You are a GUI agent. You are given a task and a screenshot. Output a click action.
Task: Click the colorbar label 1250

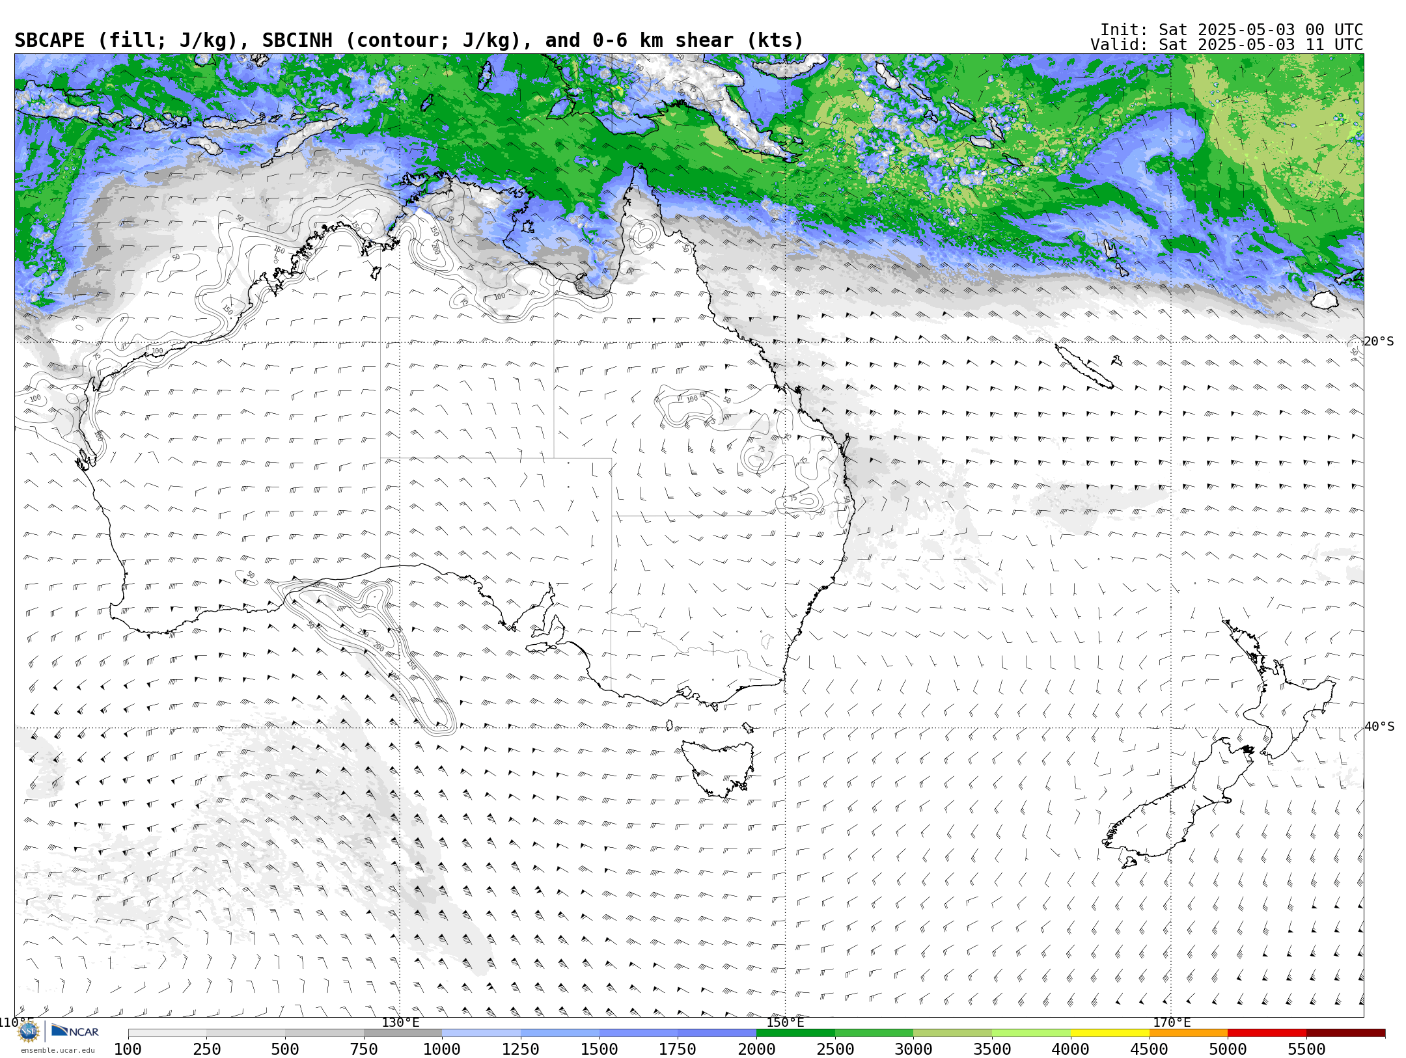521,1049
